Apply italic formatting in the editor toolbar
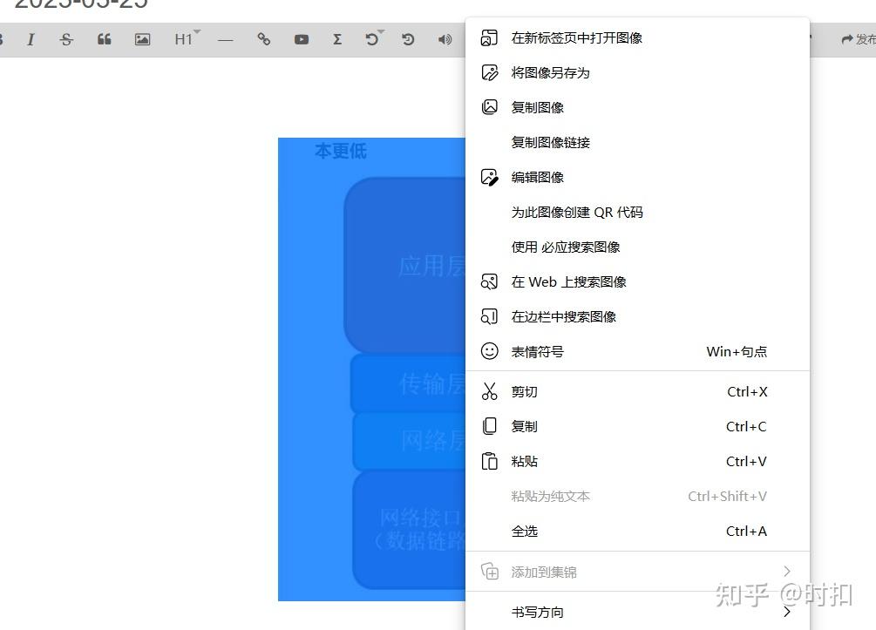The height and width of the screenshot is (630, 876). 31,39
